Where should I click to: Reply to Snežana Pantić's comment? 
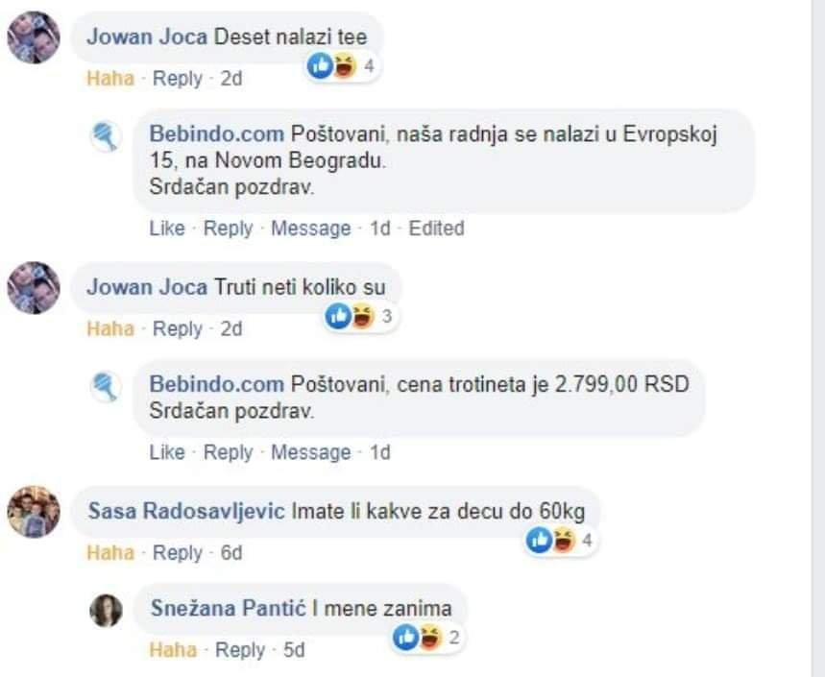(240, 650)
